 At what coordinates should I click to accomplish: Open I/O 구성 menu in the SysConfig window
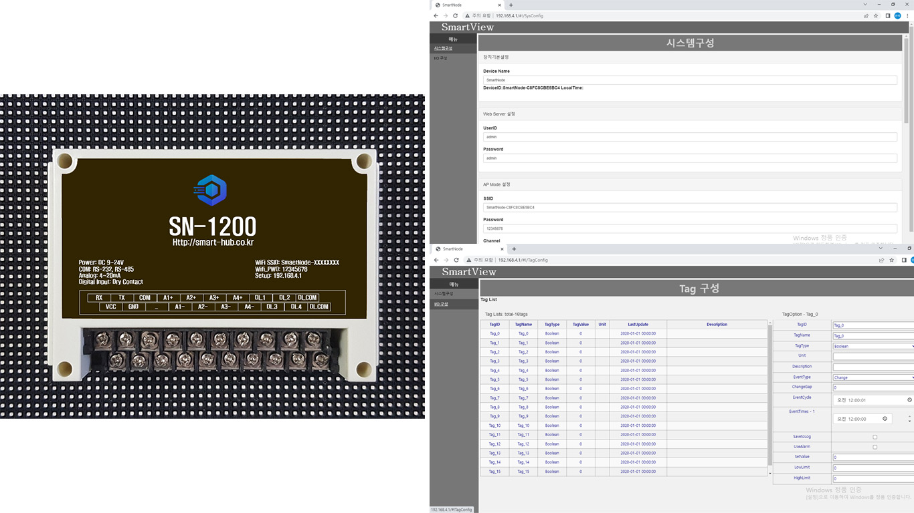[x=440, y=58]
